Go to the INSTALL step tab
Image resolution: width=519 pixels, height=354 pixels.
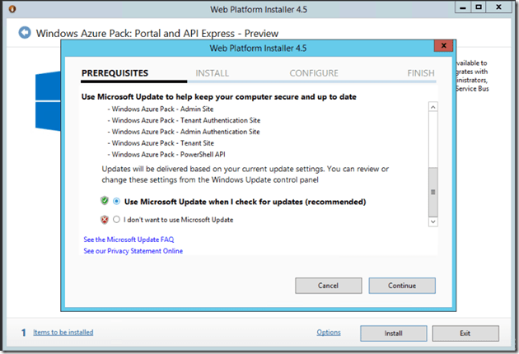click(213, 73)
